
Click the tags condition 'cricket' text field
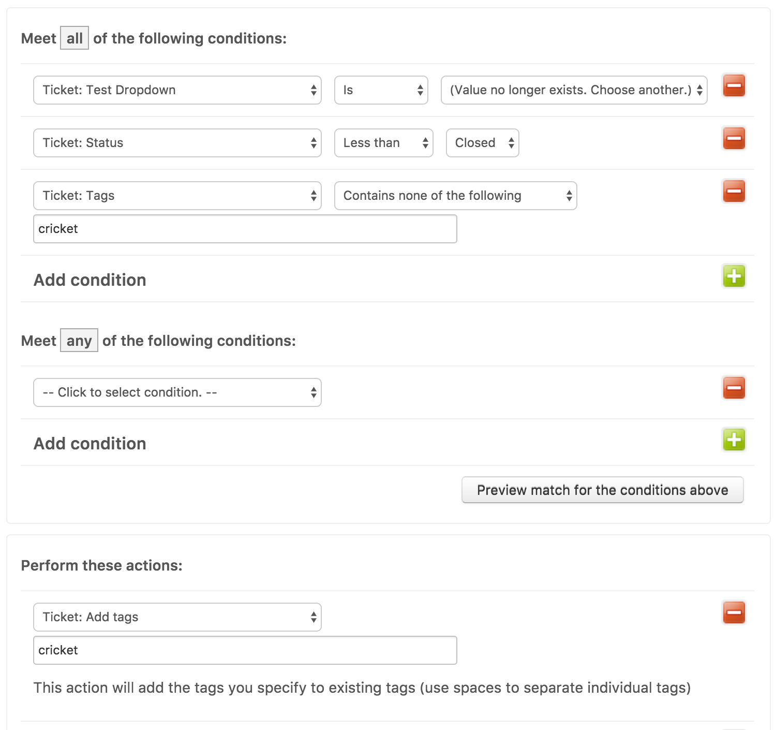(245, 229)
